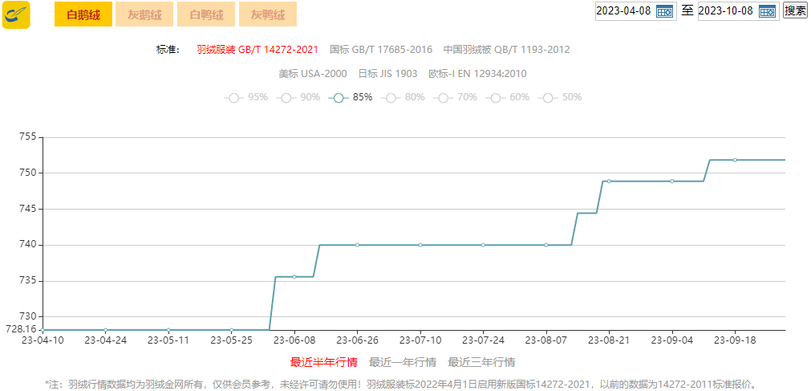Click data point at 23-05-25

pyautogui.click(x=231, y=330)
